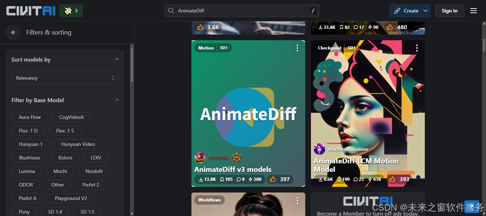Image resolution: width=486 pixels, height=216 pixels.
Task: Toggle the PixArt A filter chip
Action: tap(28, 198)
